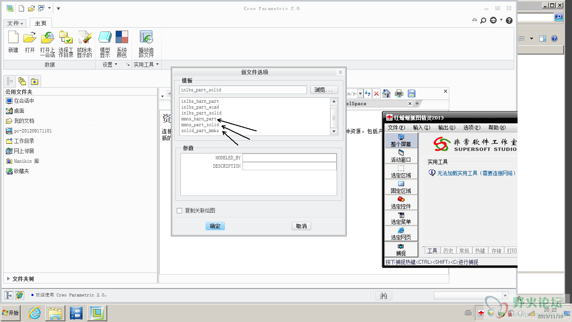Viewport: 572px width, 322px height.
Task: Open browser address bar dropdown arrow
Action: point(360,93)
